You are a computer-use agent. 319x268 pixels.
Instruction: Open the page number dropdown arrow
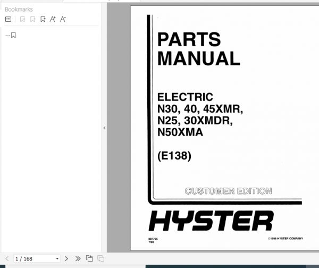pos(57,259)
